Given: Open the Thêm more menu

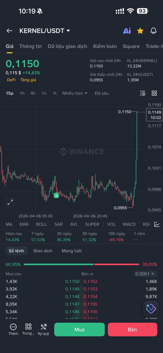Looking at the screenshot, I should [13, 329].
